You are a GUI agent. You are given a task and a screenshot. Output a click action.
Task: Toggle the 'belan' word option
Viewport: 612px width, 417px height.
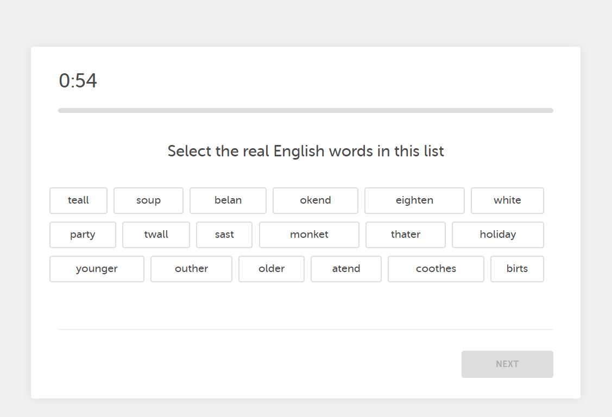[228, 200]
